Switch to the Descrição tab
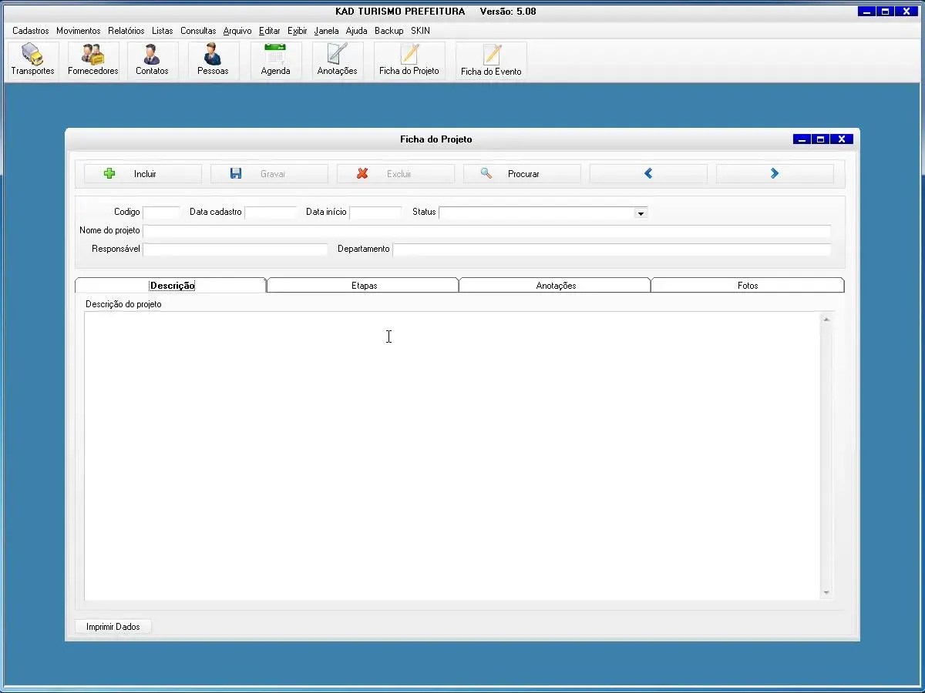 171,286
